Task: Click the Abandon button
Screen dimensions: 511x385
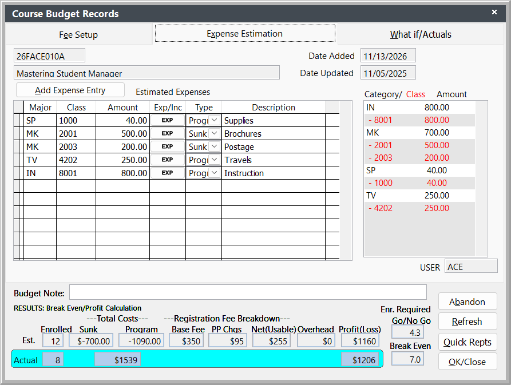Action: (x=468, y=301)
